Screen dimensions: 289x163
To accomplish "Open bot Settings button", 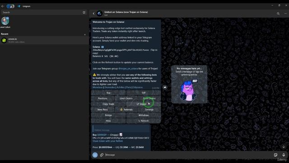I will tap(149, 110).
